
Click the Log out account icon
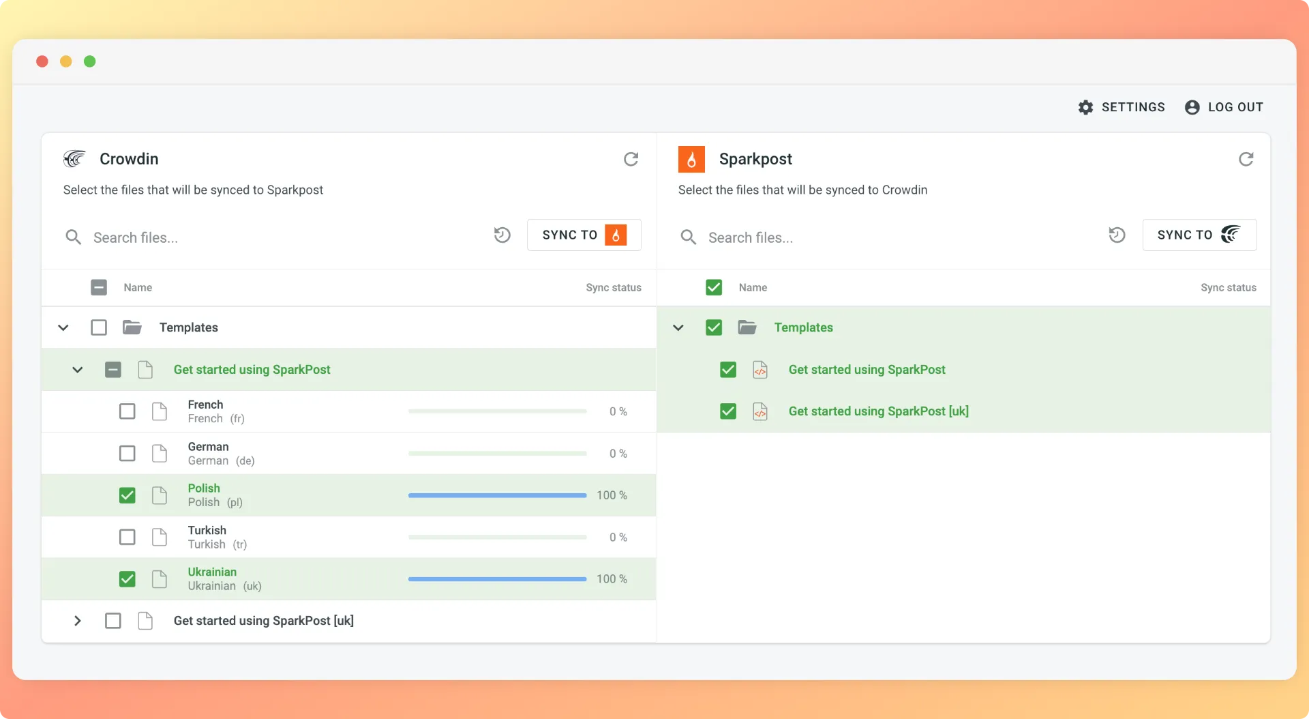[x=1192, y=107]
